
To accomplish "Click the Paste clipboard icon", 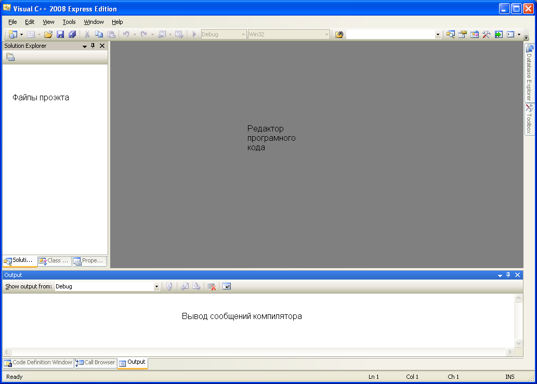I will 111,34.
